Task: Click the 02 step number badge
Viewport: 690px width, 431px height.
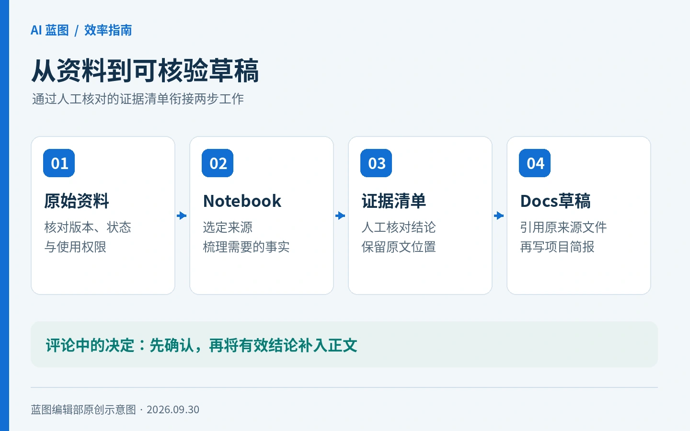Action: coord(218,163)
